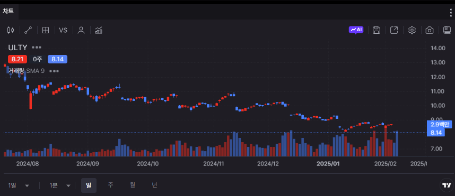Click the 거래량 volume indicator label
The height and width of the screenshot is (196, 455).
pos(16,71)
